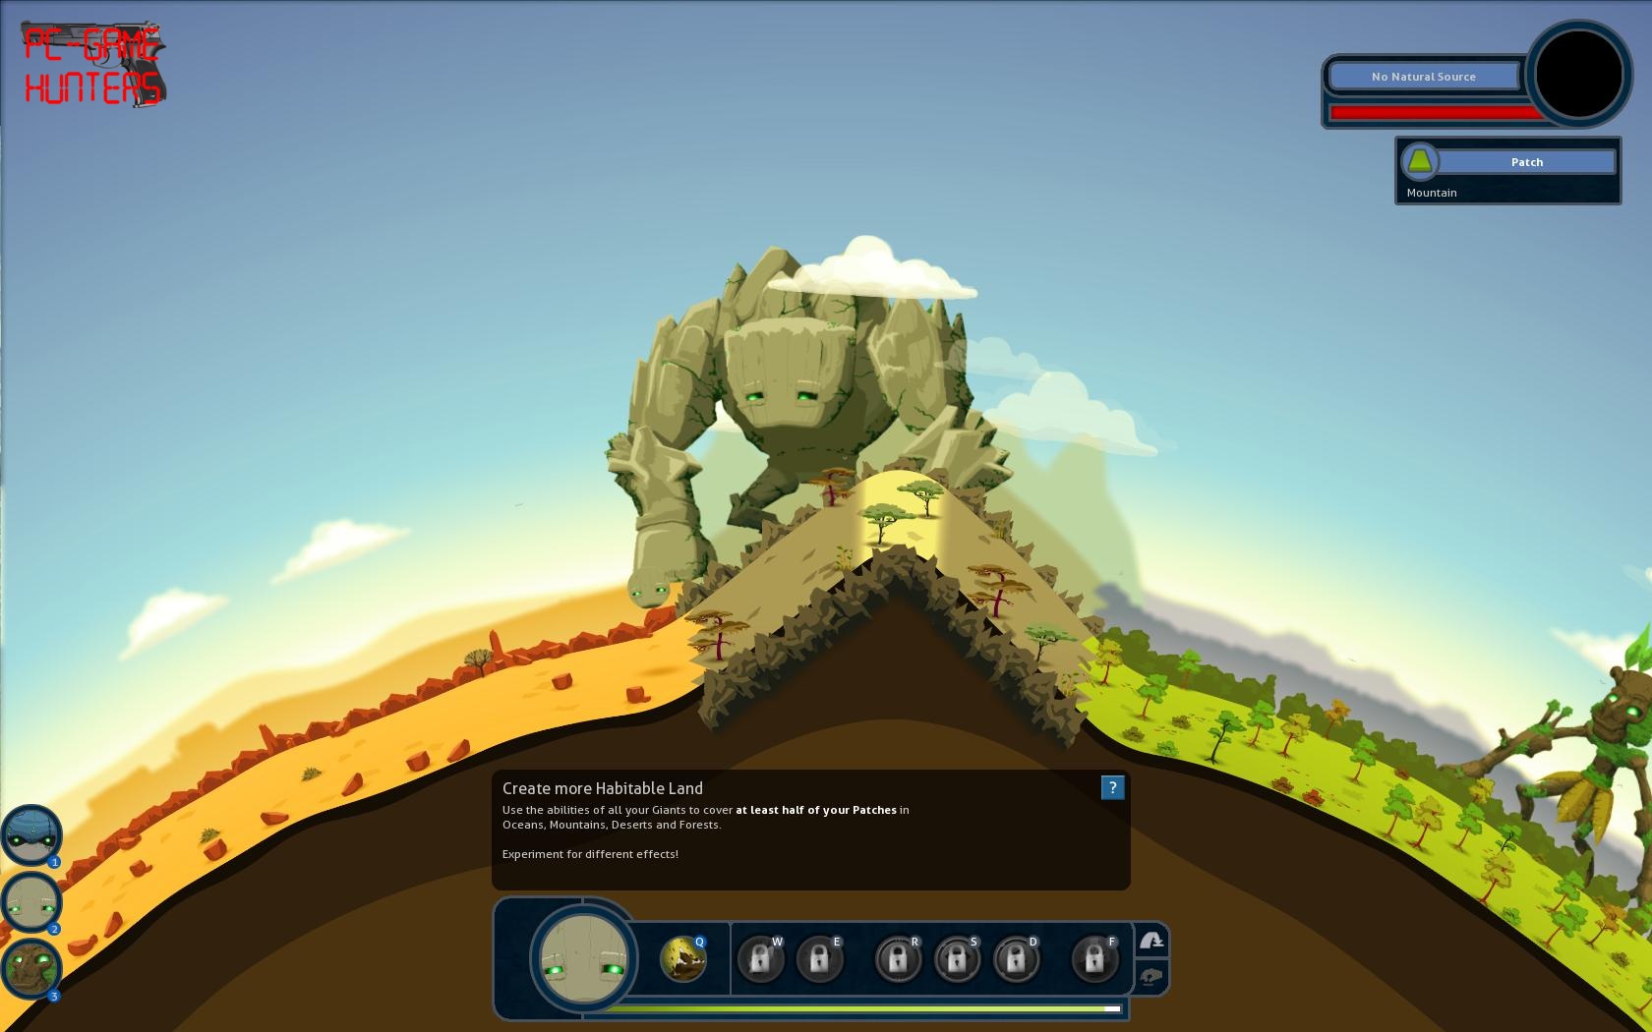Activate the Q mountain ability

(683, 958)
